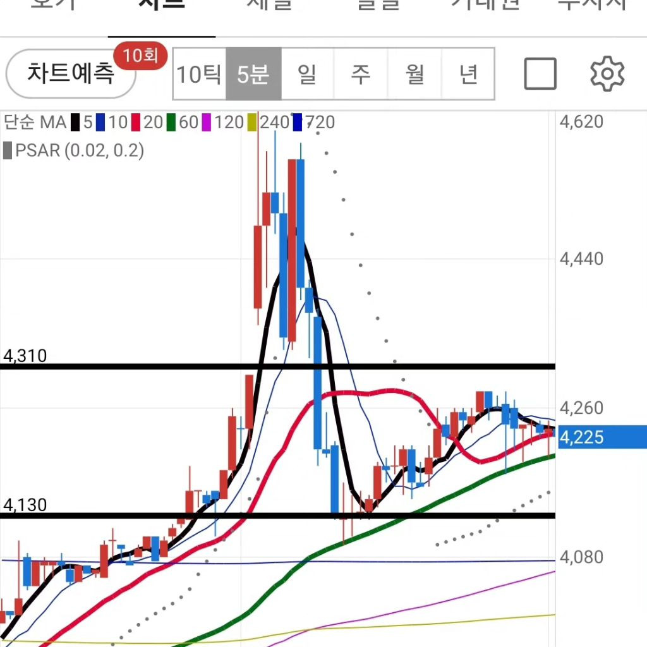The image size is (647, 647).
Task: Click the current price tag 4,225
Action: [602, 437]
